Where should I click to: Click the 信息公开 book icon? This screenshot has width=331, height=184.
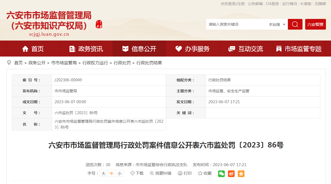point(125,49)
